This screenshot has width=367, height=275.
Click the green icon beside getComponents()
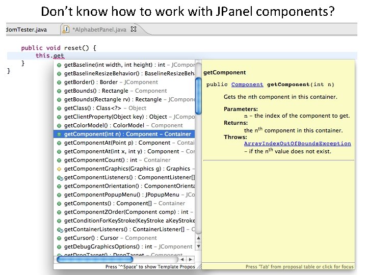[59, 204]
